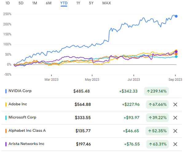Click Adobe's yellow color indicator bar
The image size is (185, 152).
(x=6, y=104)
